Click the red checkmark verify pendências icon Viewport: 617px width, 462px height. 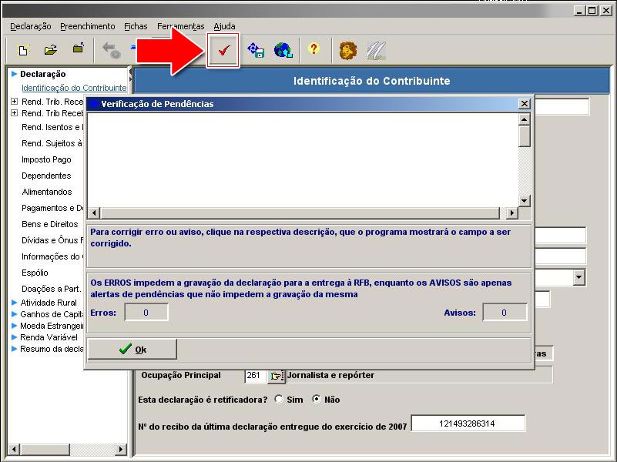coord(223,51)
